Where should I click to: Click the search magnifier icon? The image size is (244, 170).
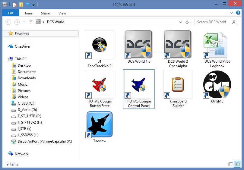[233, 22]
